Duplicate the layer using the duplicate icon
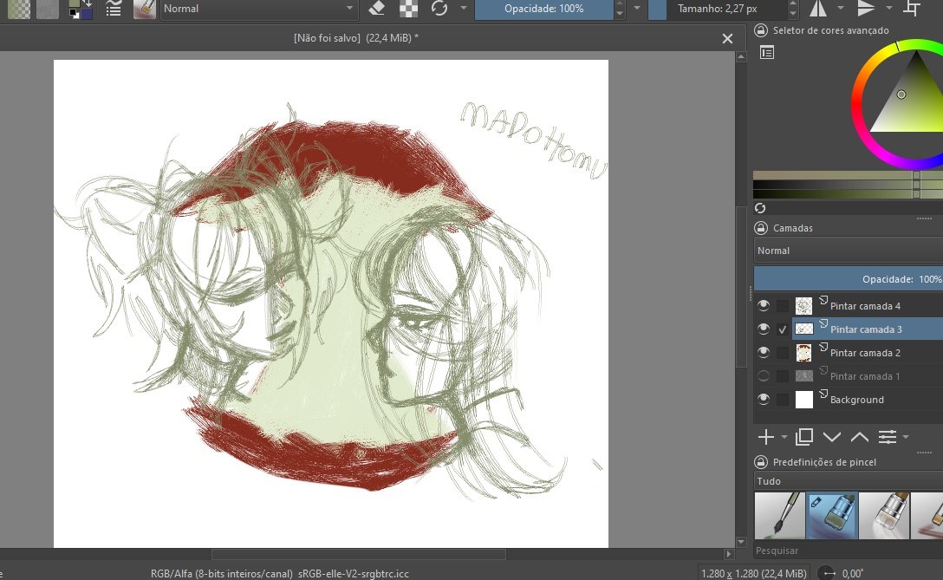This screenshot has height=580, width=943. 804,437
